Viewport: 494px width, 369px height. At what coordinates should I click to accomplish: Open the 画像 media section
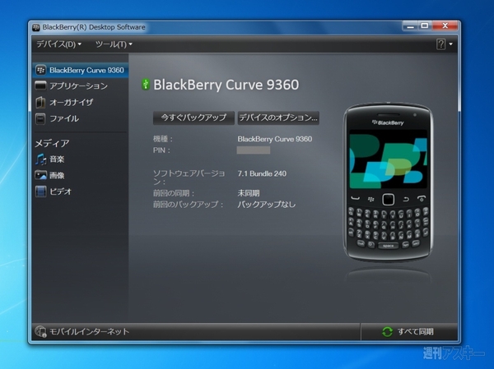pyautogui.click(x=57, y=175)
